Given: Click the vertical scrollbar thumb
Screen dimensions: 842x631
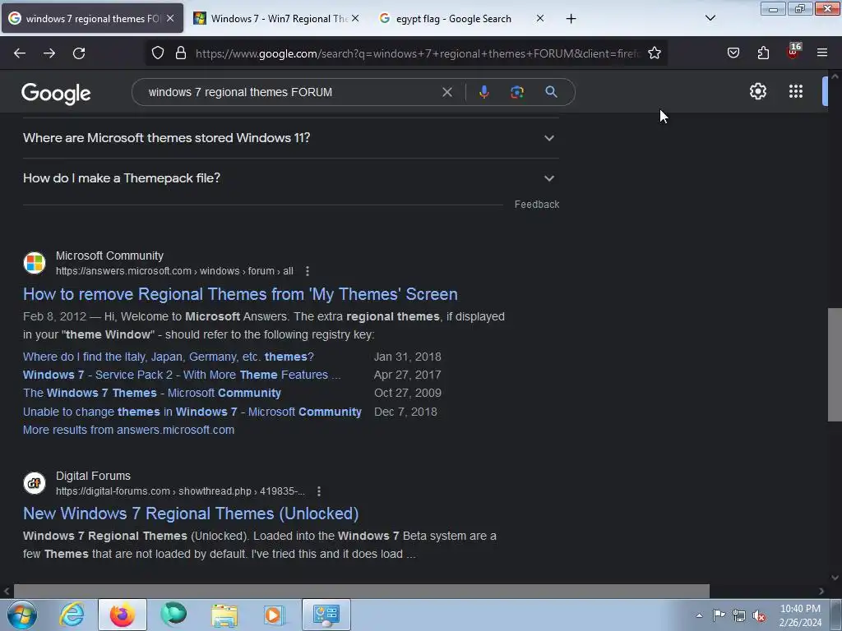Looking at the screenshot, I should click(835, 364).
